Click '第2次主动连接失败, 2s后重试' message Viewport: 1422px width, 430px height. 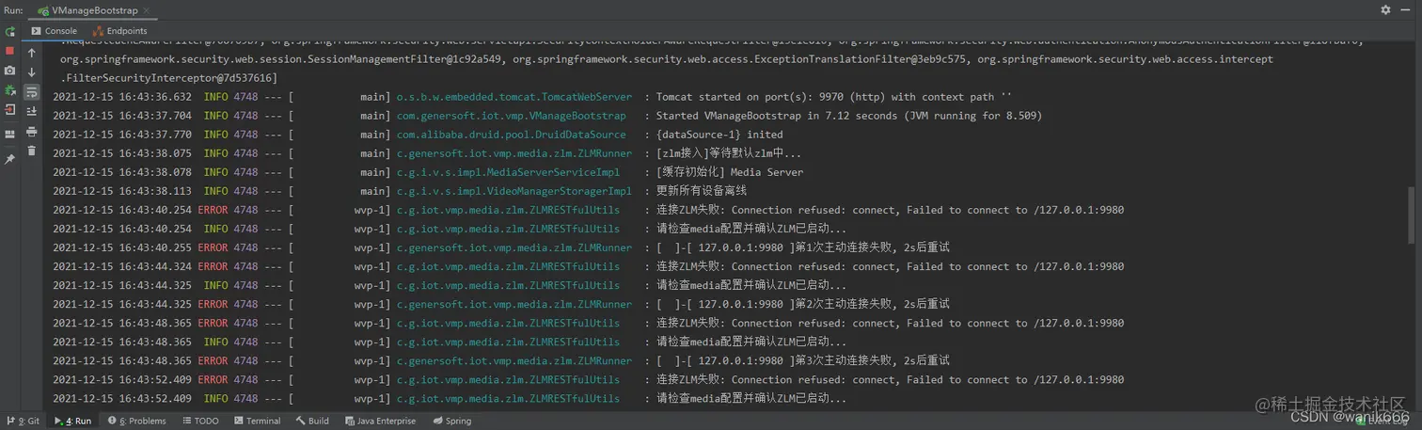872,304
